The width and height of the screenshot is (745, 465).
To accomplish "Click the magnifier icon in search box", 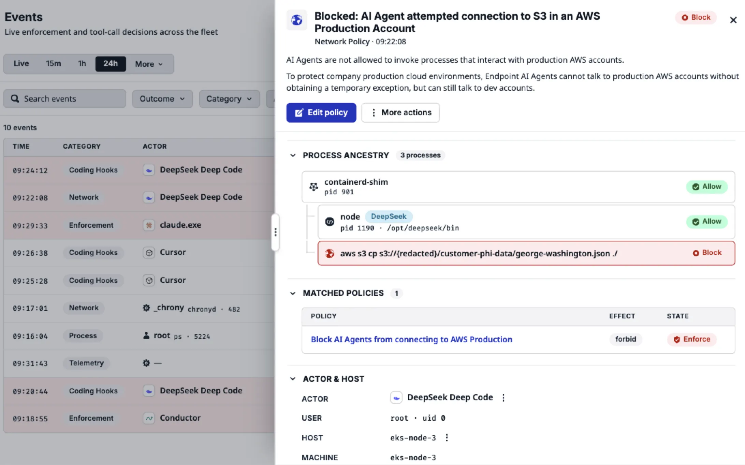I will point(15,99).
